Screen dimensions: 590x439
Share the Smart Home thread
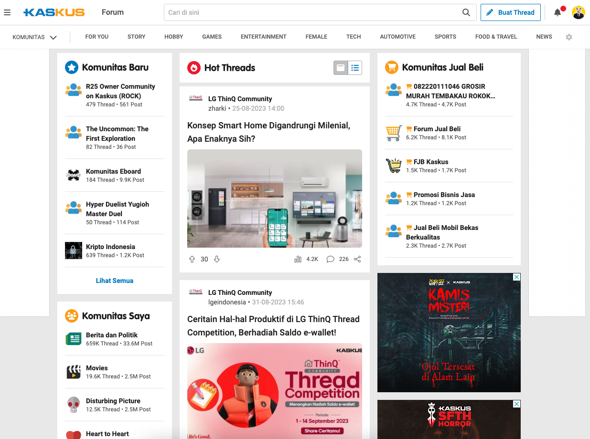click(x=357, y=259)
